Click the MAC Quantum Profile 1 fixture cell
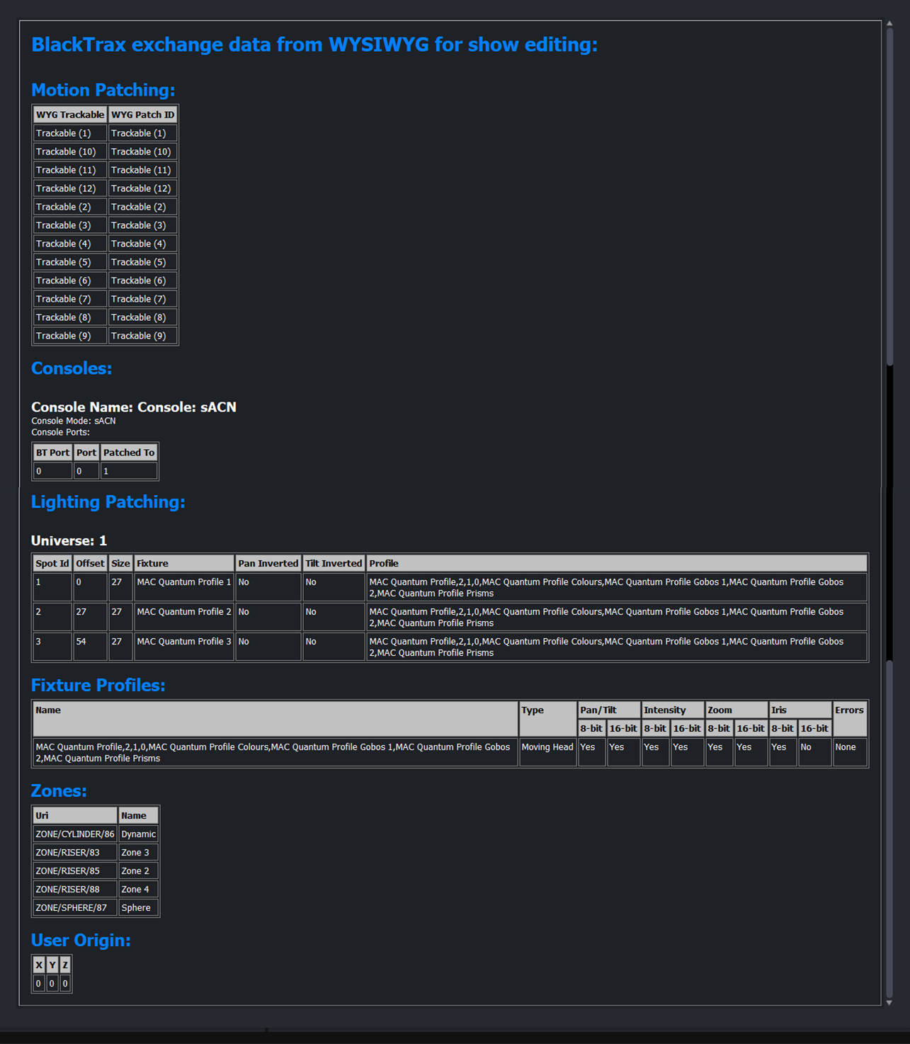This screenshot has height=1044, width=910. (184, 582)
